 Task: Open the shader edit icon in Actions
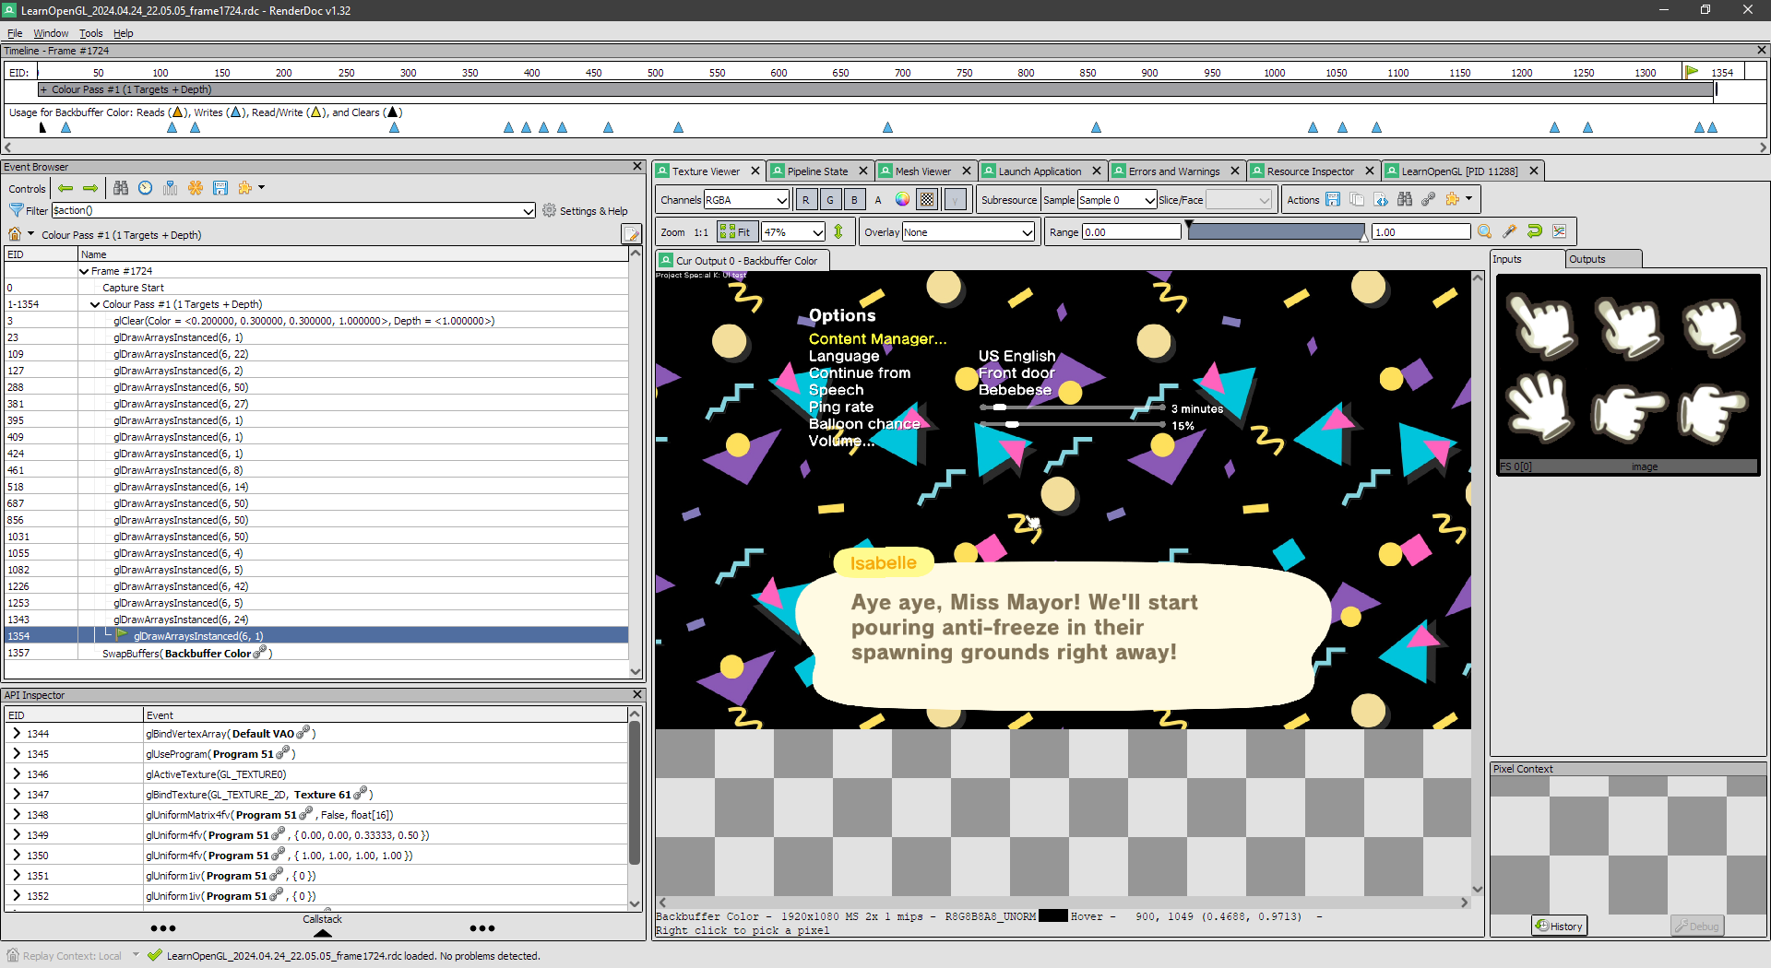1381,199
